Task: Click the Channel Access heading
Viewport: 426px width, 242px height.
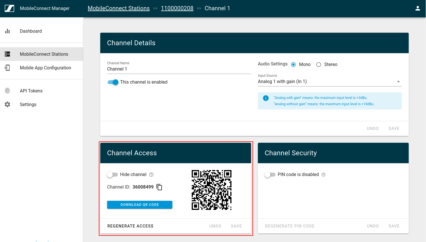Action: pyautogui.click(x=132, y=153)
